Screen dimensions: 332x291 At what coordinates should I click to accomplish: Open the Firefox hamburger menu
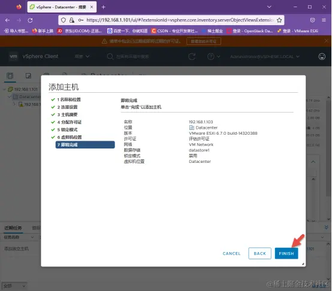(x=324, y=20)
